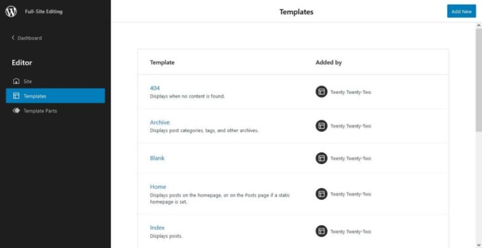Select Templates in the Editor menu
This screenshot has height=248, width=482.
tap(55, 95)
